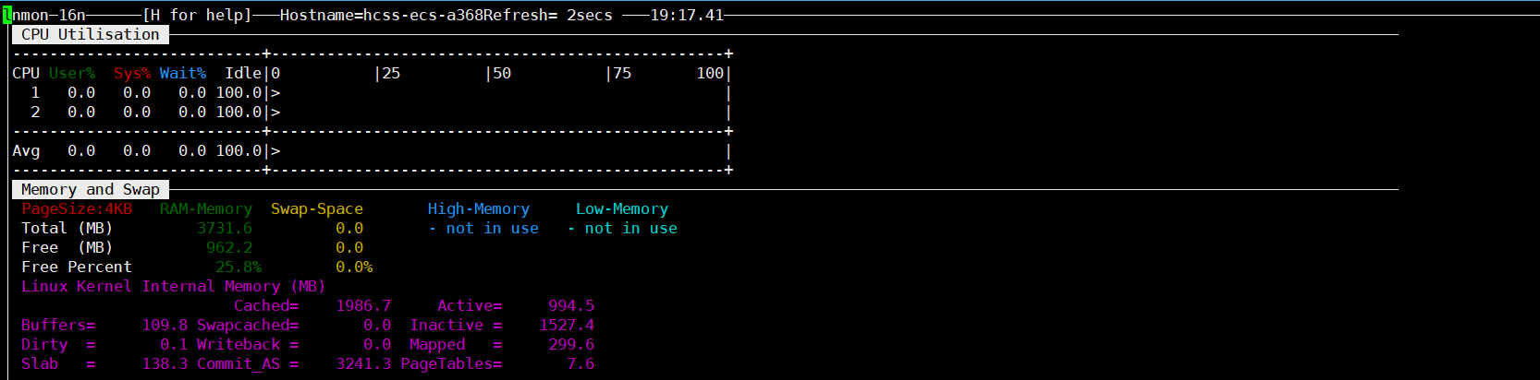Click the 'Inactive =' label
The width and height of the screenshot is (1540, 380).
(456, 326)
